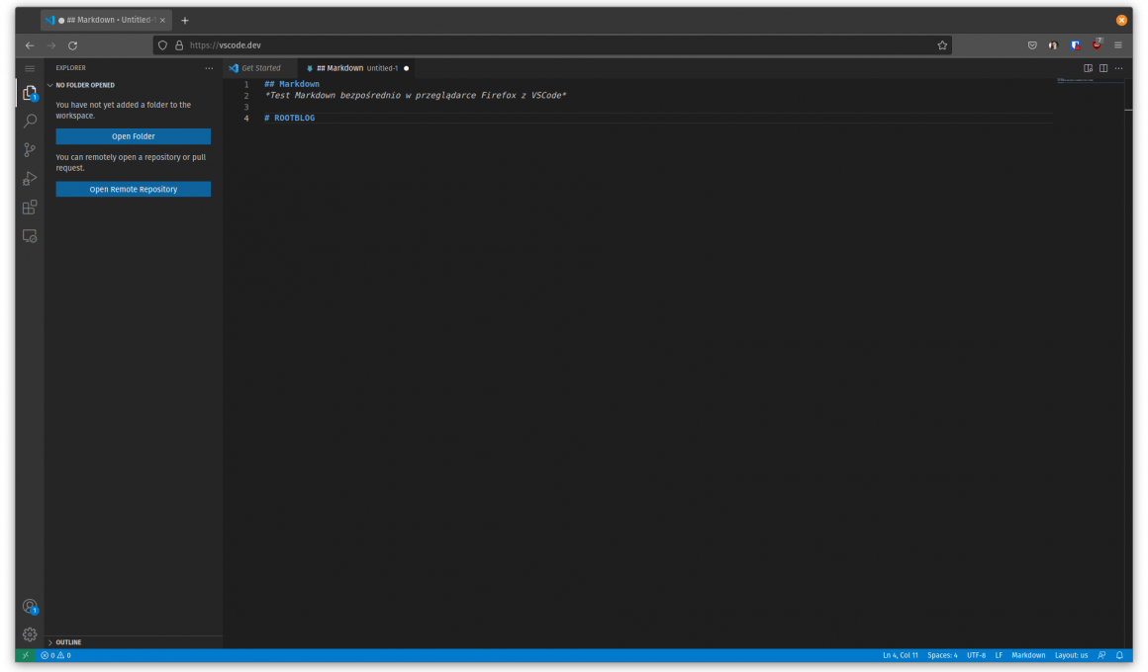Viewport: 1148px width, 672px height.
Task: Open the markdown preview to the side
Action: click(x=1088, y=68)
